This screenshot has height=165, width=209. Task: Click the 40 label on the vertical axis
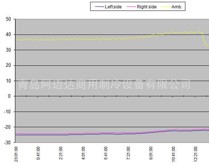8,35
